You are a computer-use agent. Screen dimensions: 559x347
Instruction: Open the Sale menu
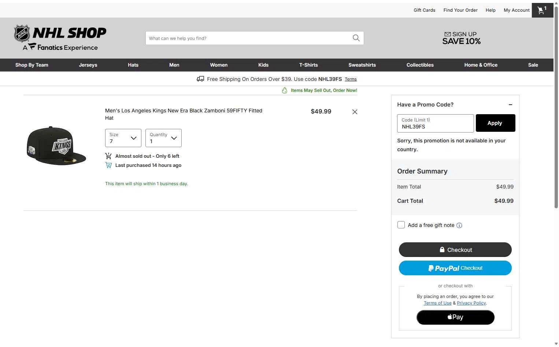tap(533, 65)
